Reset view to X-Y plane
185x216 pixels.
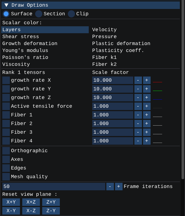click(x=11, y=211)
